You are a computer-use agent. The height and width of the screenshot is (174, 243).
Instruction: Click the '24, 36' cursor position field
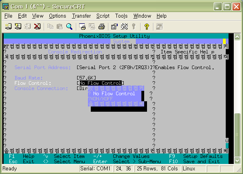click(x=123, y=168)
